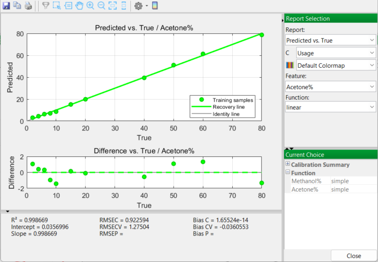Screen dimensions: 378x262
Task: Click the Copy icon in toolbar
Action: pos(17,6)
